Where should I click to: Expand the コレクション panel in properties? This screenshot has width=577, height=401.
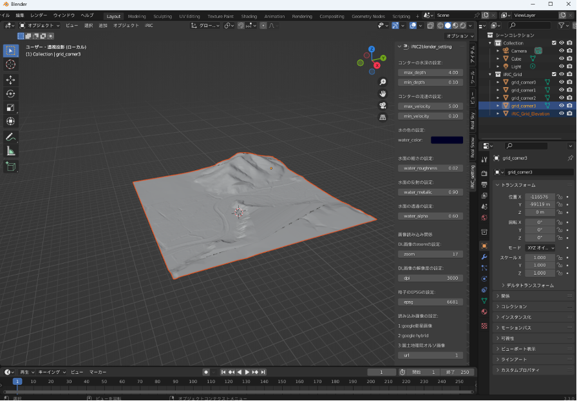(x=513, y=306)
